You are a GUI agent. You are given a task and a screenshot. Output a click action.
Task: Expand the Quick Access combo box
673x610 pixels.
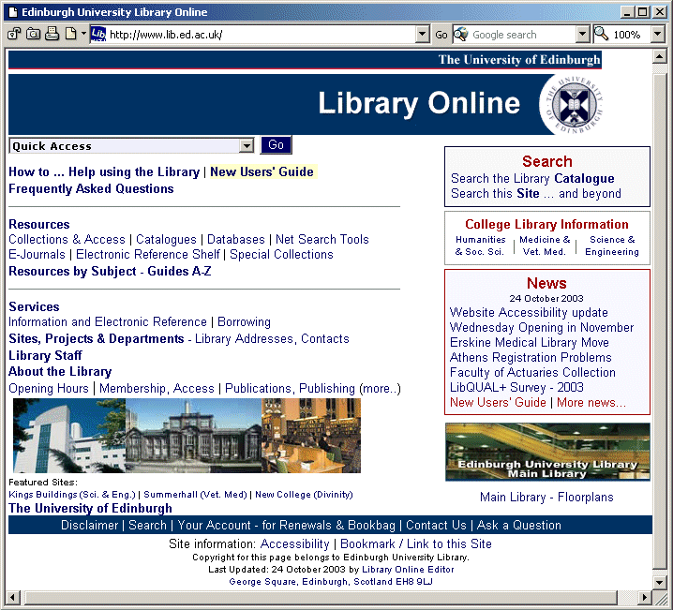tap(247, 146)
